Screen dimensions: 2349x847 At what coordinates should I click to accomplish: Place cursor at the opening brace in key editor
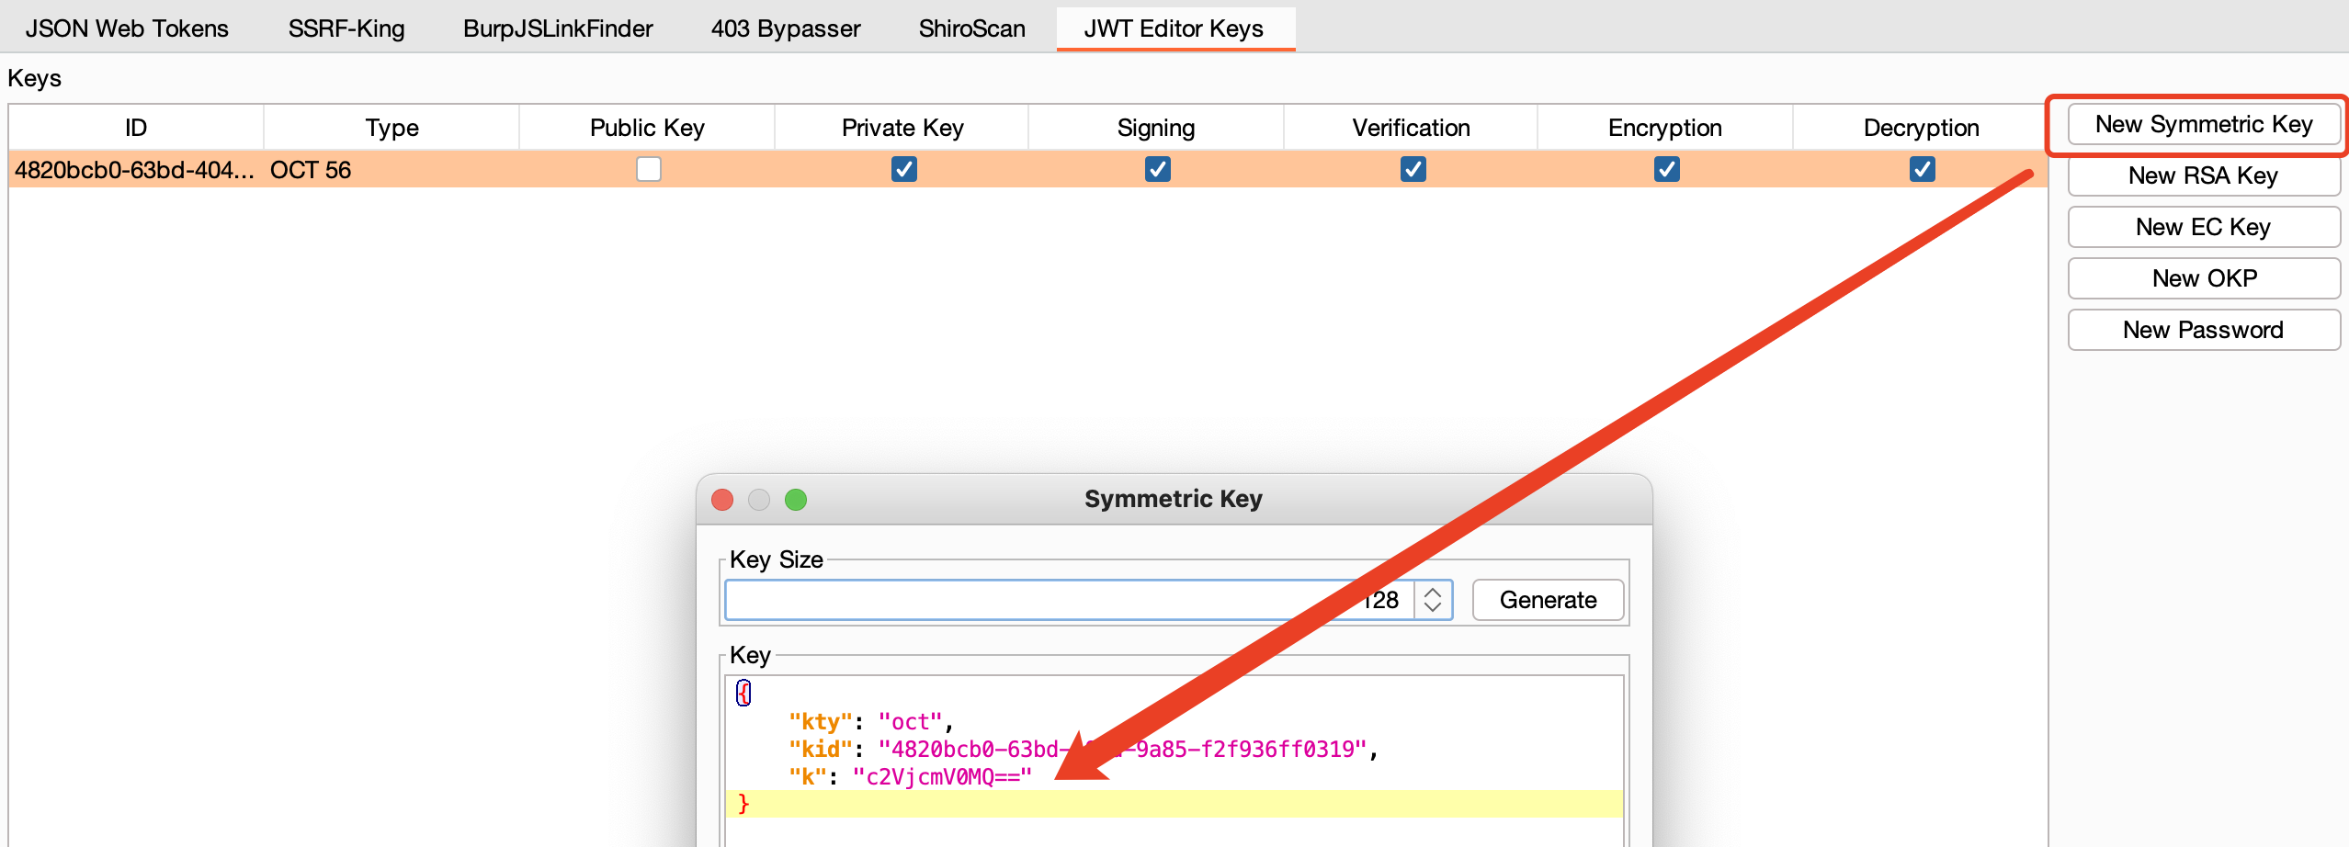743,693
